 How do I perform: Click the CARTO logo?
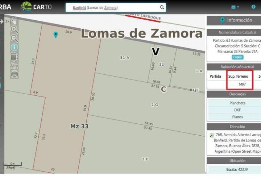(37, 7)
